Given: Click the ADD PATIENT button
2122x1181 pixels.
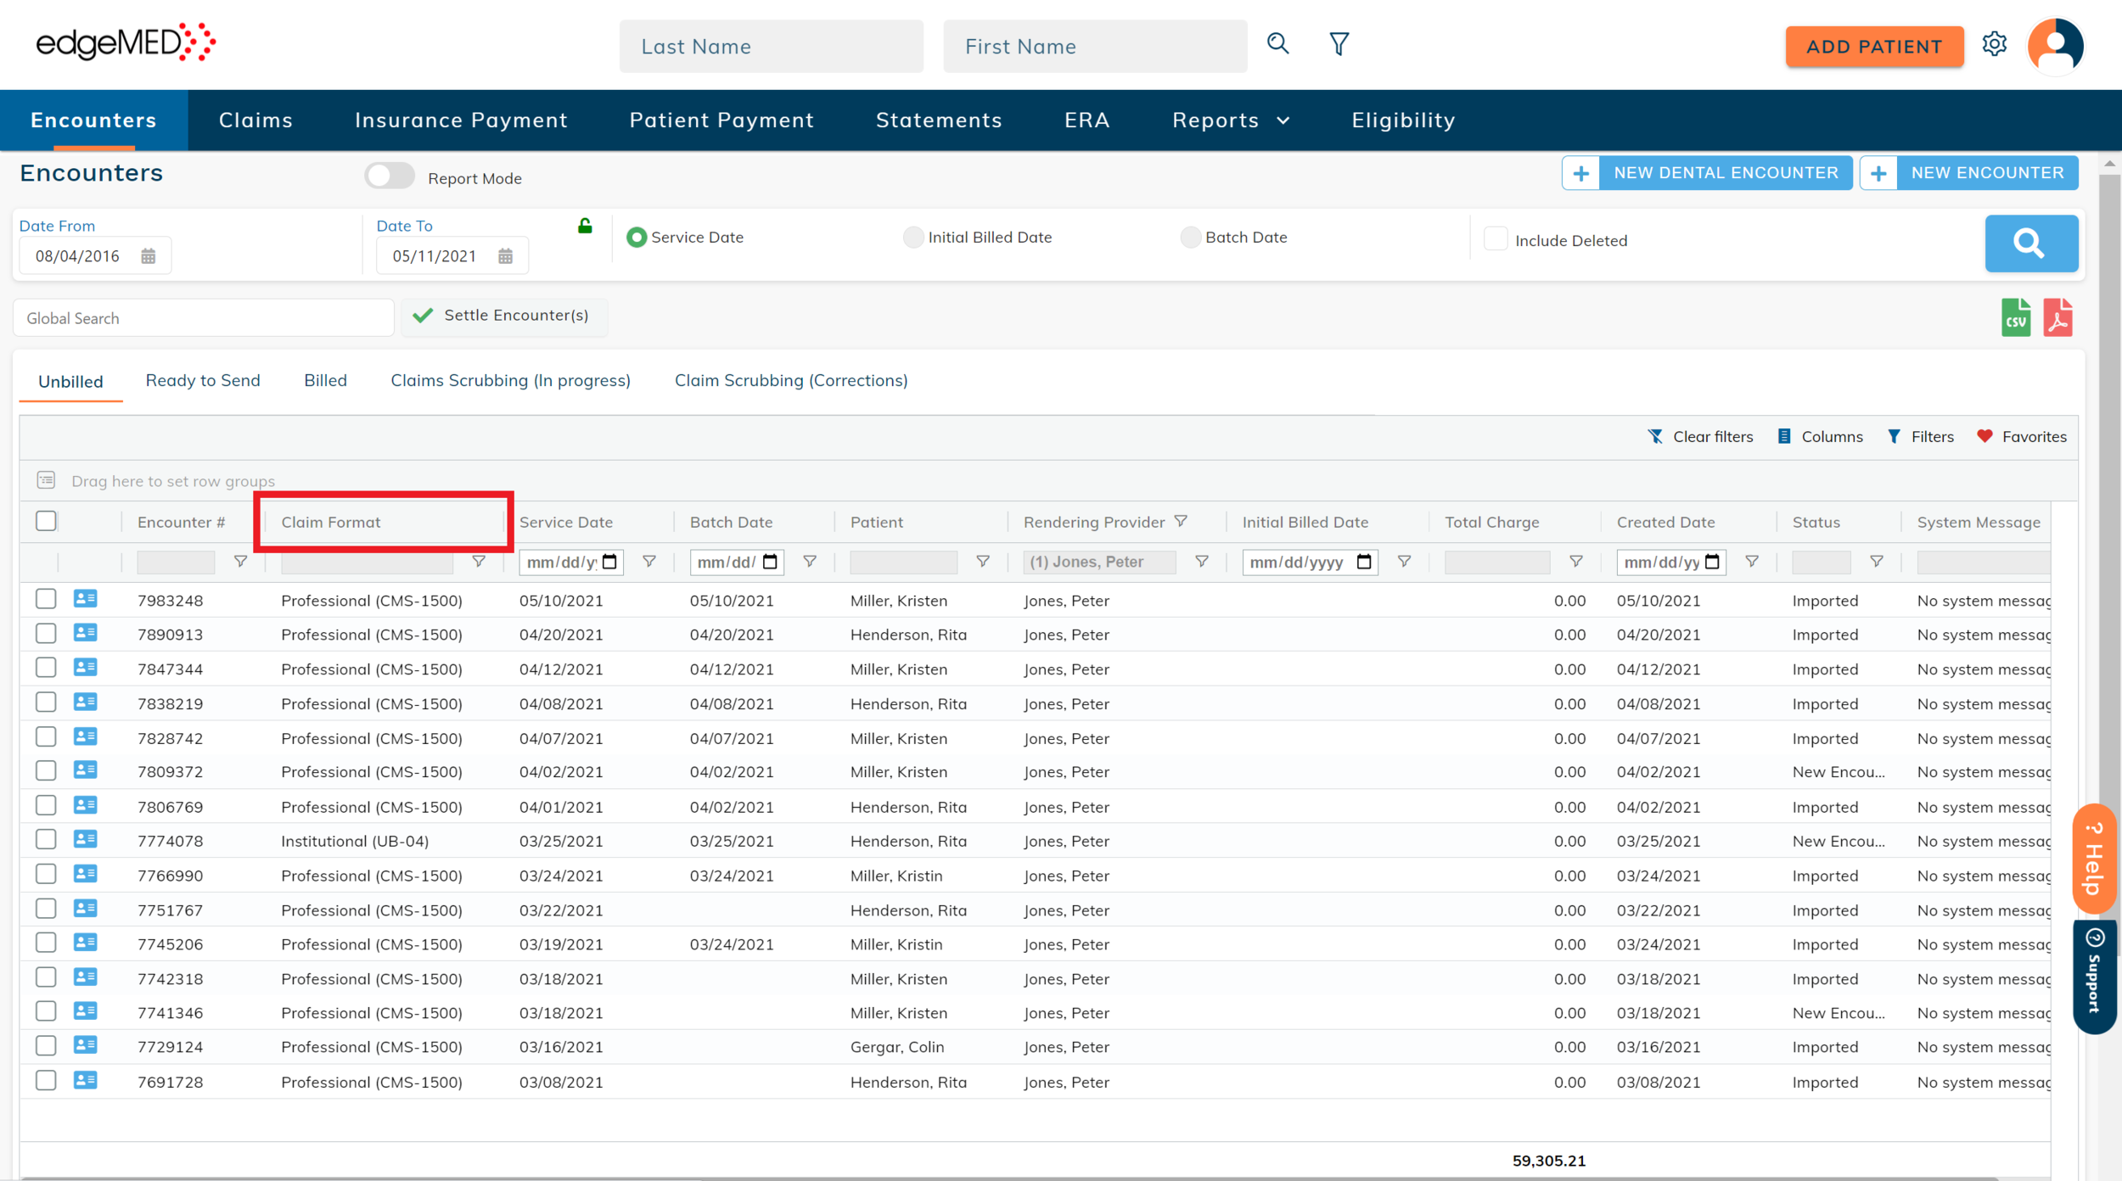Looking at the screenshot, I should (1873, 47).
